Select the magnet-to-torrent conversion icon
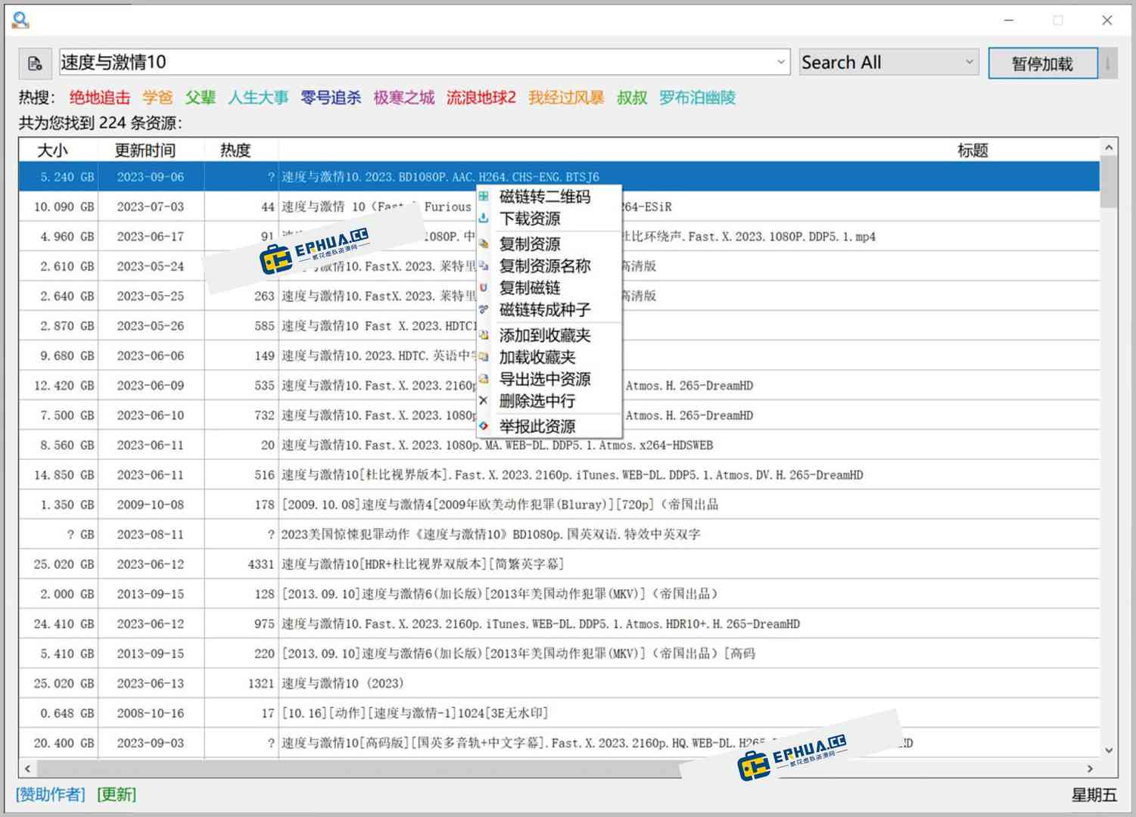The image size is (1136, 817). (484, 309)
